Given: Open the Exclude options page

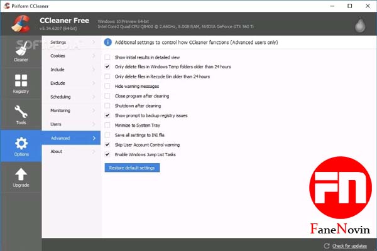Looking at the screenshot, I should pyautogui.click(x=71, y=83).
